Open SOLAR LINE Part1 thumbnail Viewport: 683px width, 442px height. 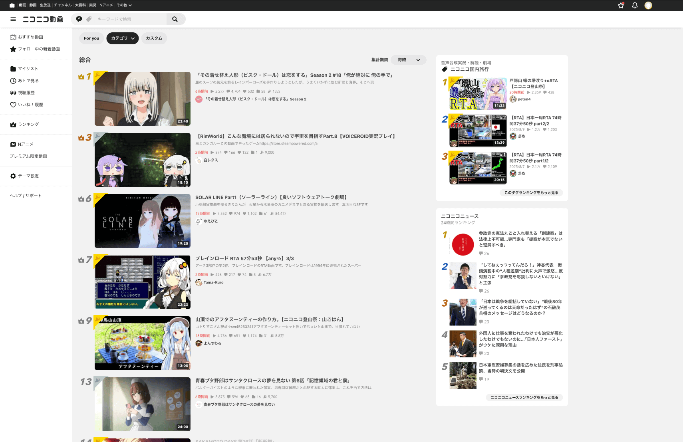point(143,221)
